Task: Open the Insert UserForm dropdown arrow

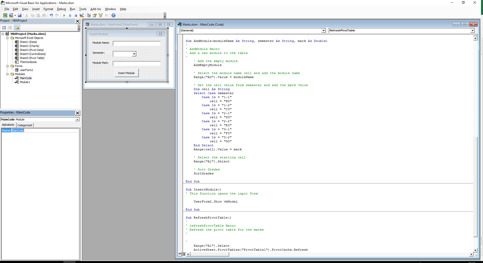Action: [15, 15]
